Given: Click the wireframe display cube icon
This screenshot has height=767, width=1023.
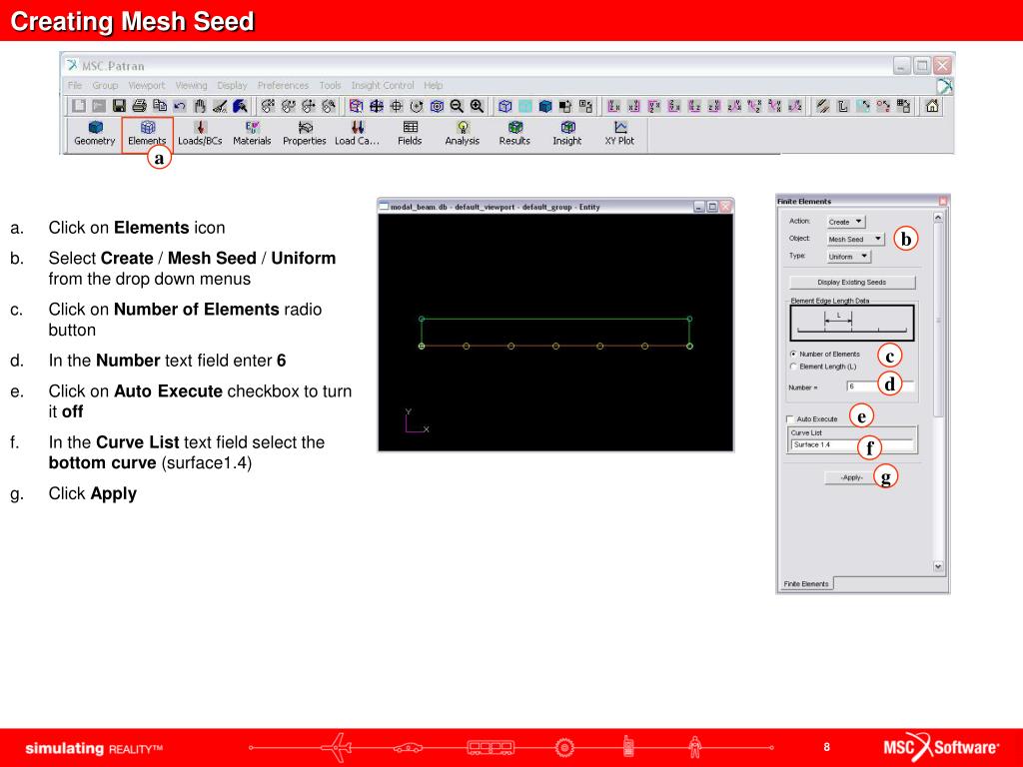Looking at the screenshot, I should pyautogui.click(x=505, y=106).
